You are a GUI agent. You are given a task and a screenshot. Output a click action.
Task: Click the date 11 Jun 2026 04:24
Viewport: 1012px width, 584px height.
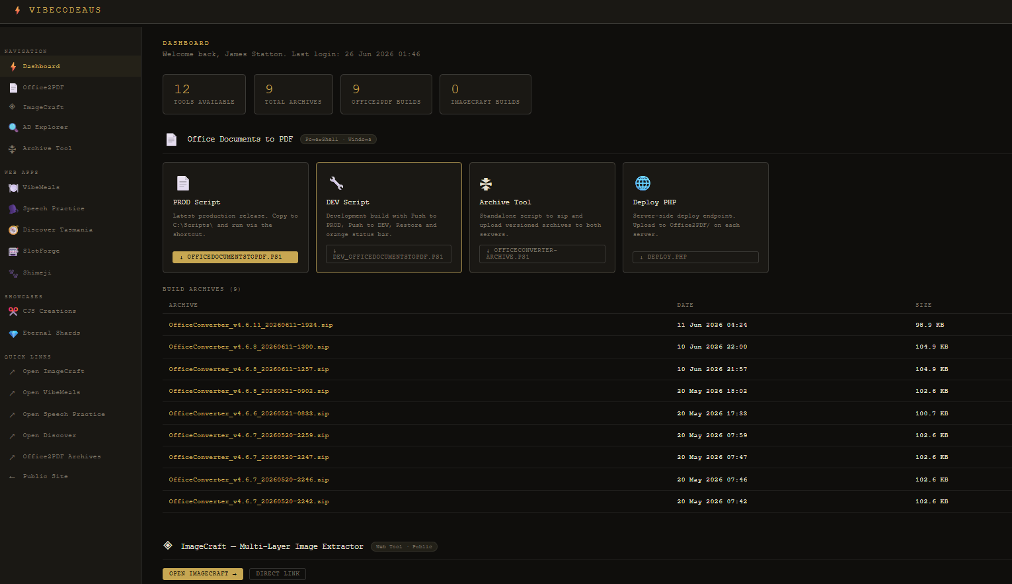coord(712,325)
